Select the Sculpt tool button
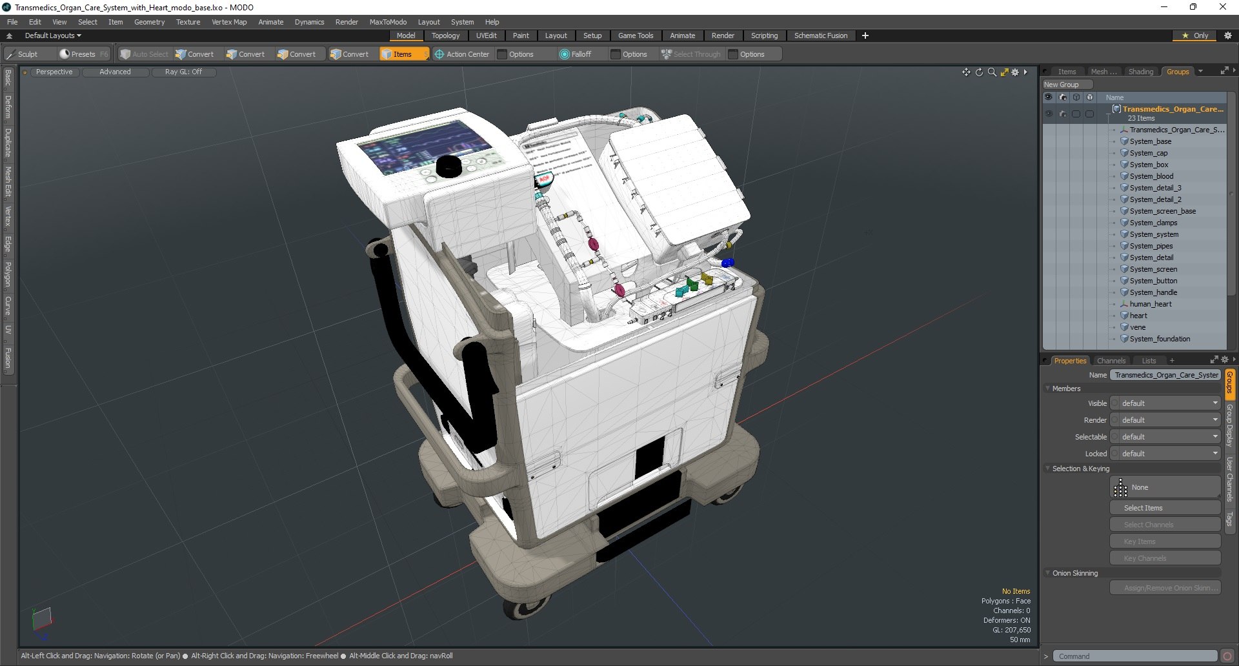 (x=22, y=54)
